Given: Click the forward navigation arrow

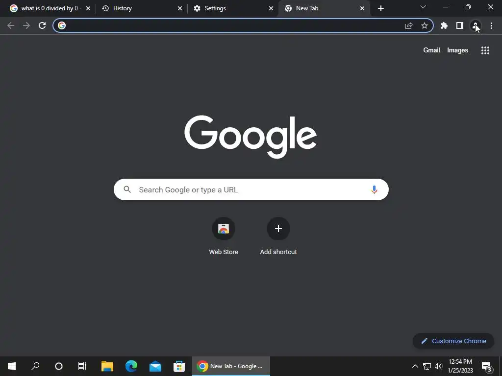Looking at the screenshot, I should [26, 25].
